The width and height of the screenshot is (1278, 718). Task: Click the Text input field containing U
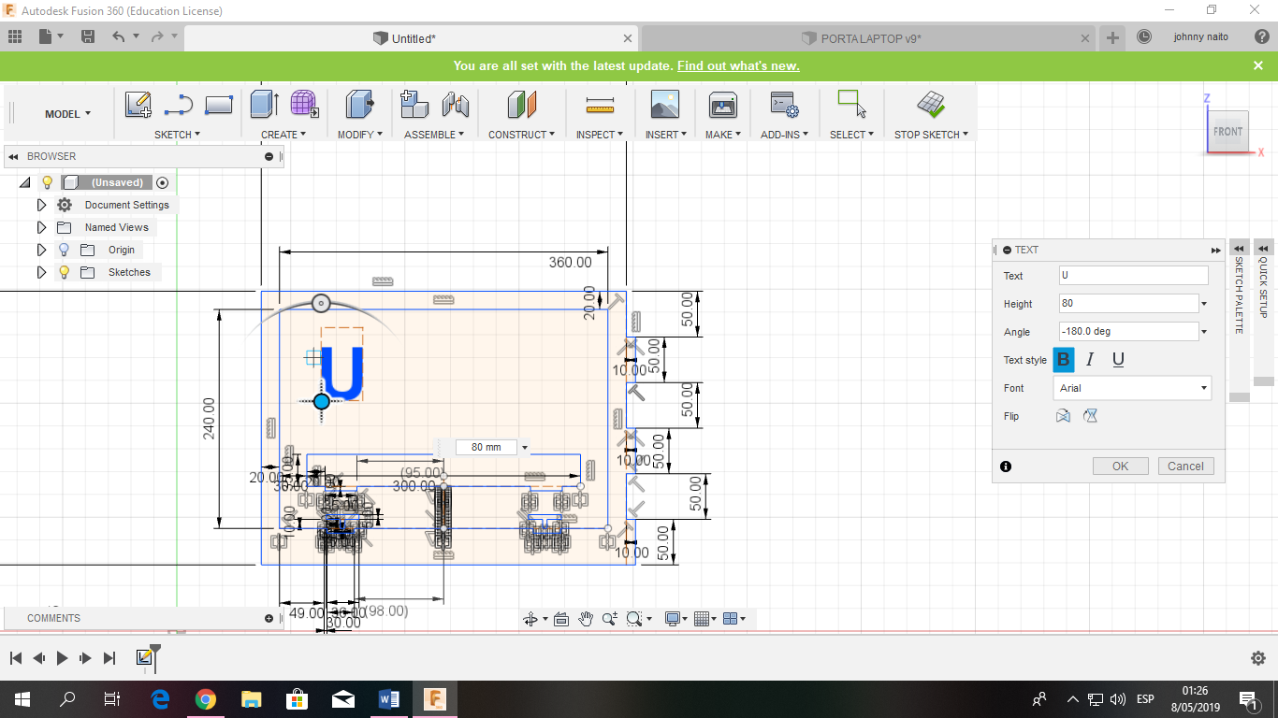(1133, 276)
